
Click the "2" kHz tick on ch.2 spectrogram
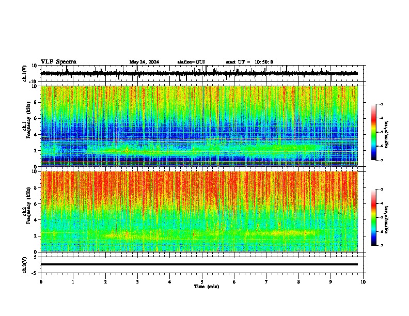pyautogui.click(x=36, y=236)
